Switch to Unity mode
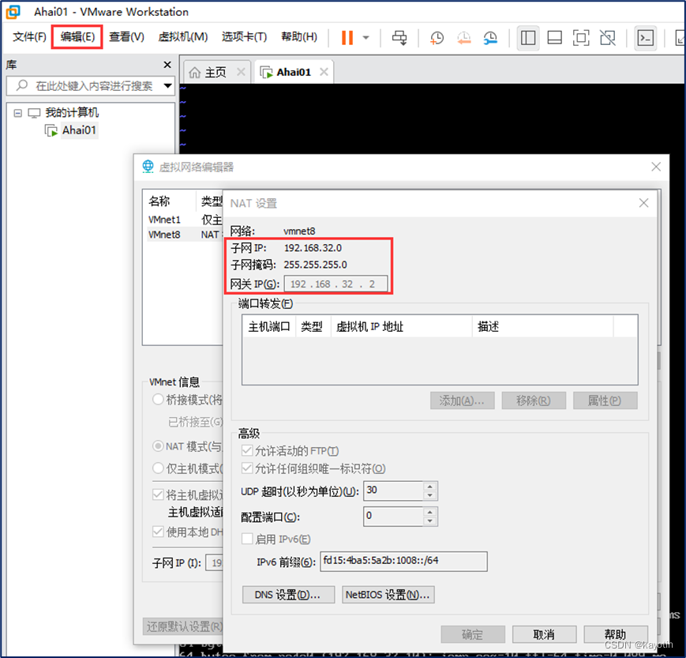Viewport: 686px width, 658px height. tap(609, 37)
